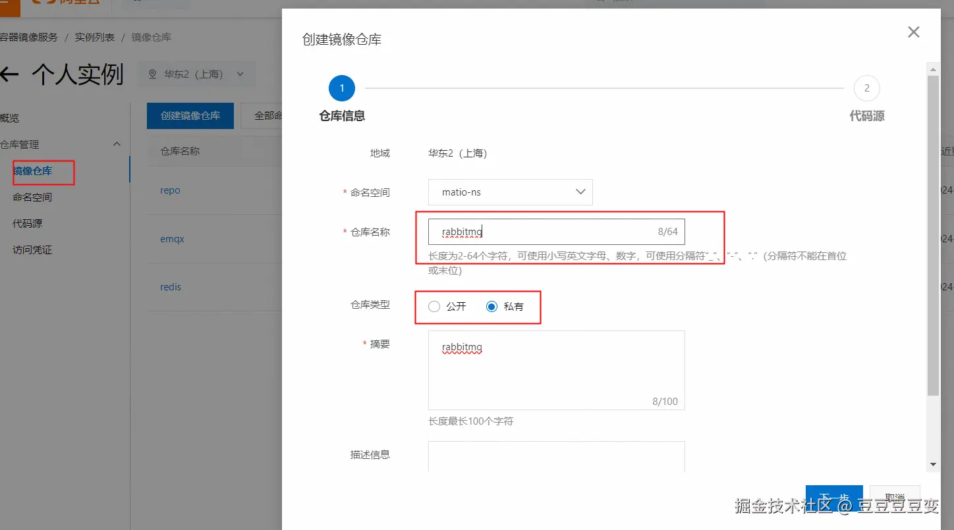Click the 实例列表 breadcrumb
The height and width of the screenshot is (530, 954).
(x=94, y=38)
